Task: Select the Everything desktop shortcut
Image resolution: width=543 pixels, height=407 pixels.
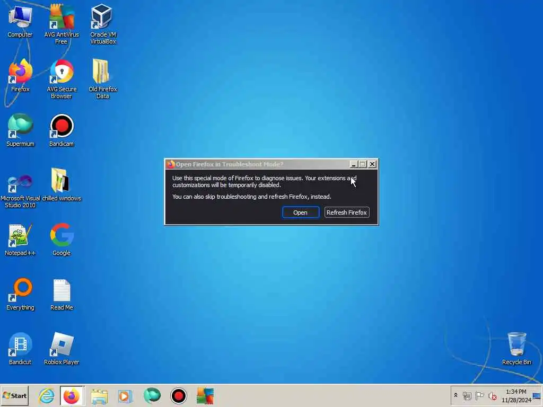Action: pos(20,294)
